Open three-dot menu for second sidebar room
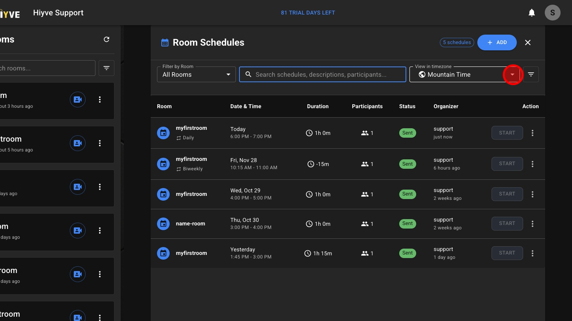 pos(100,143)
